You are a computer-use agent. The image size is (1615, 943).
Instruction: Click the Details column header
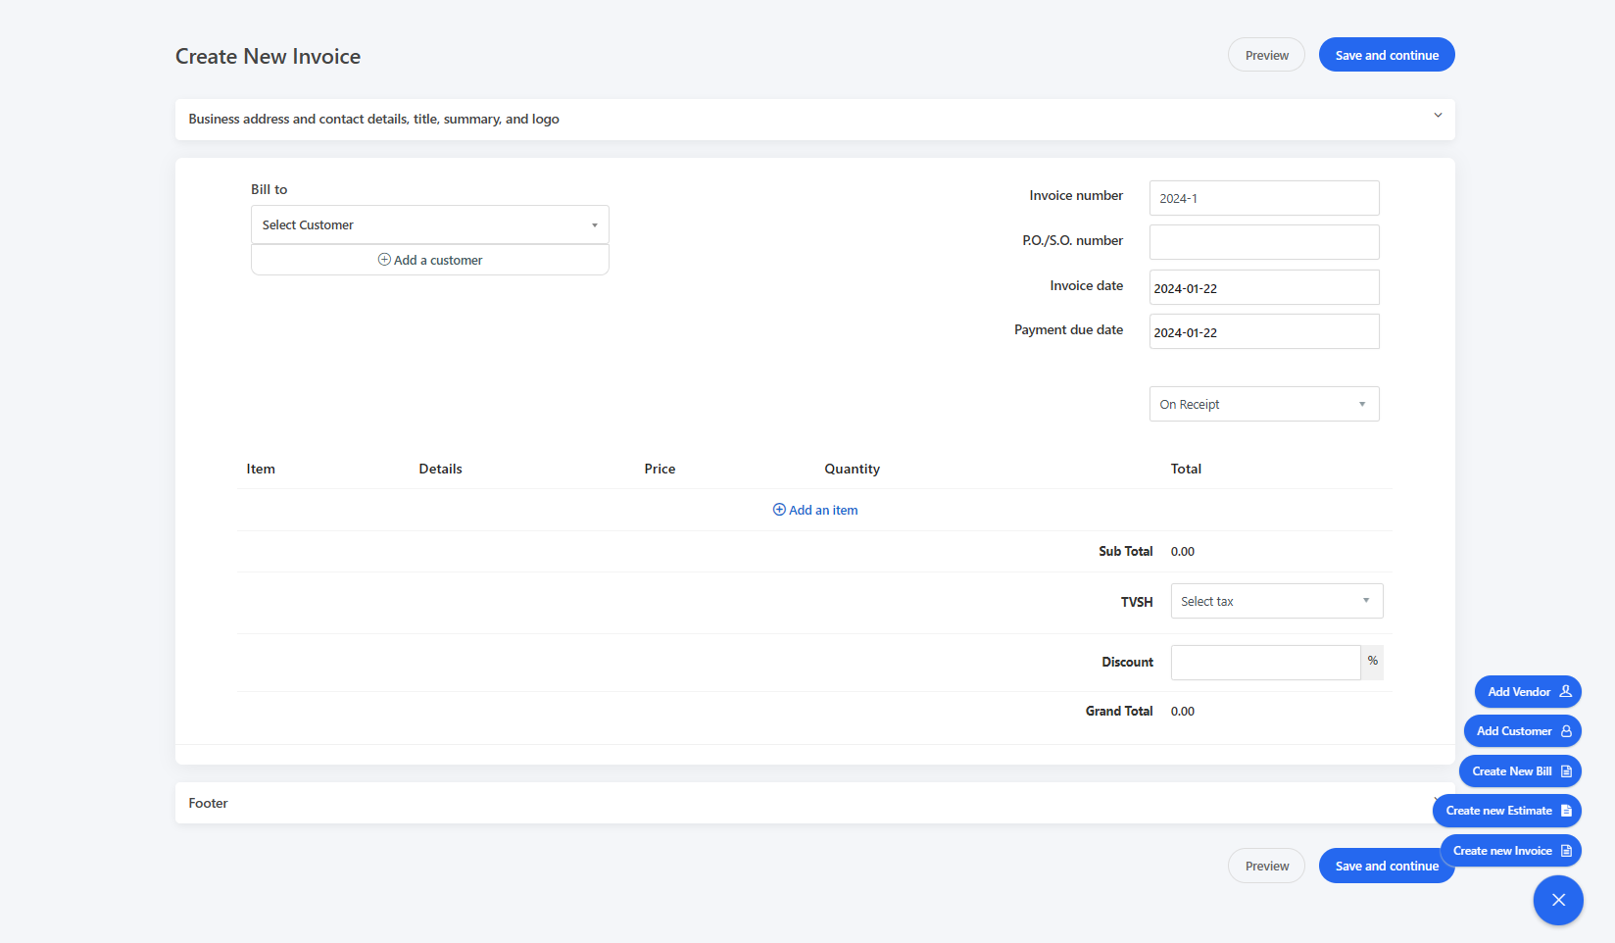pyautogui.click(x=440, y=469)
